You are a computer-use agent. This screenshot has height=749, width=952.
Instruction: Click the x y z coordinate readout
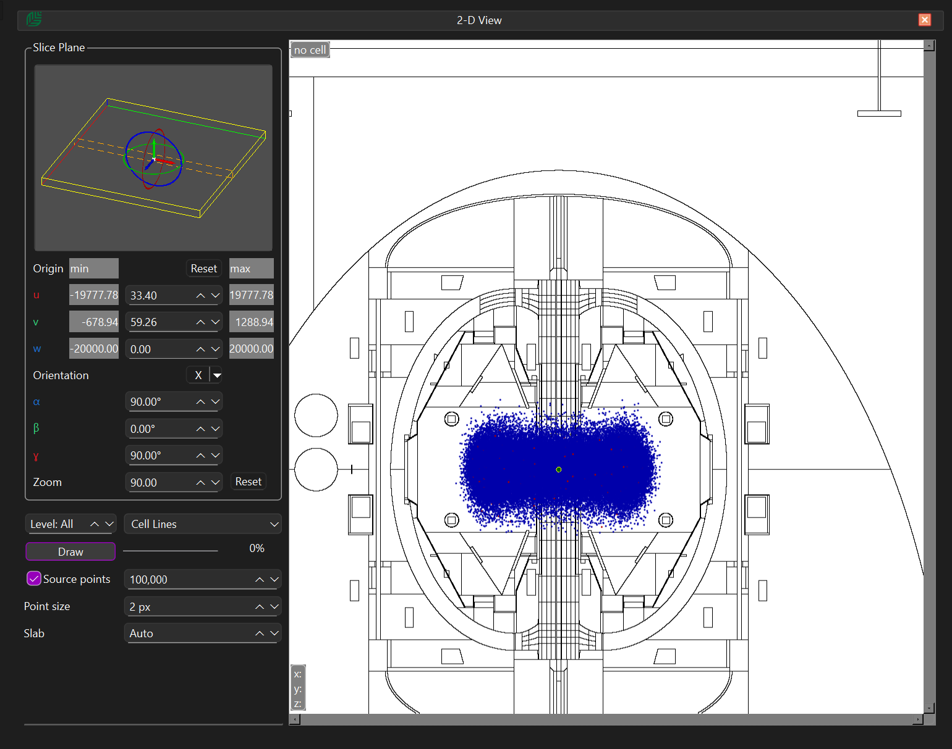tap(298, 688)
